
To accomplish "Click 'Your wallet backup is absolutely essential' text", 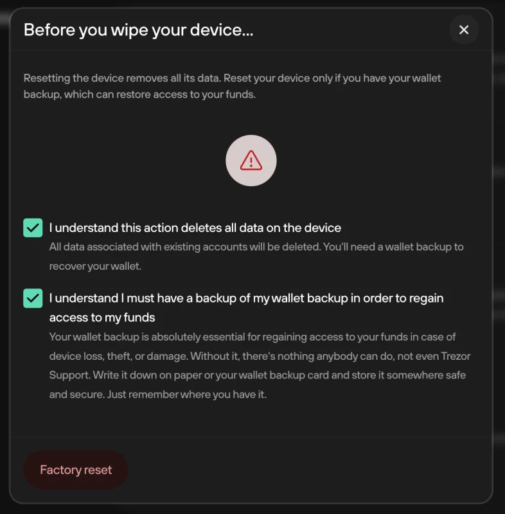I will point(260,366).
